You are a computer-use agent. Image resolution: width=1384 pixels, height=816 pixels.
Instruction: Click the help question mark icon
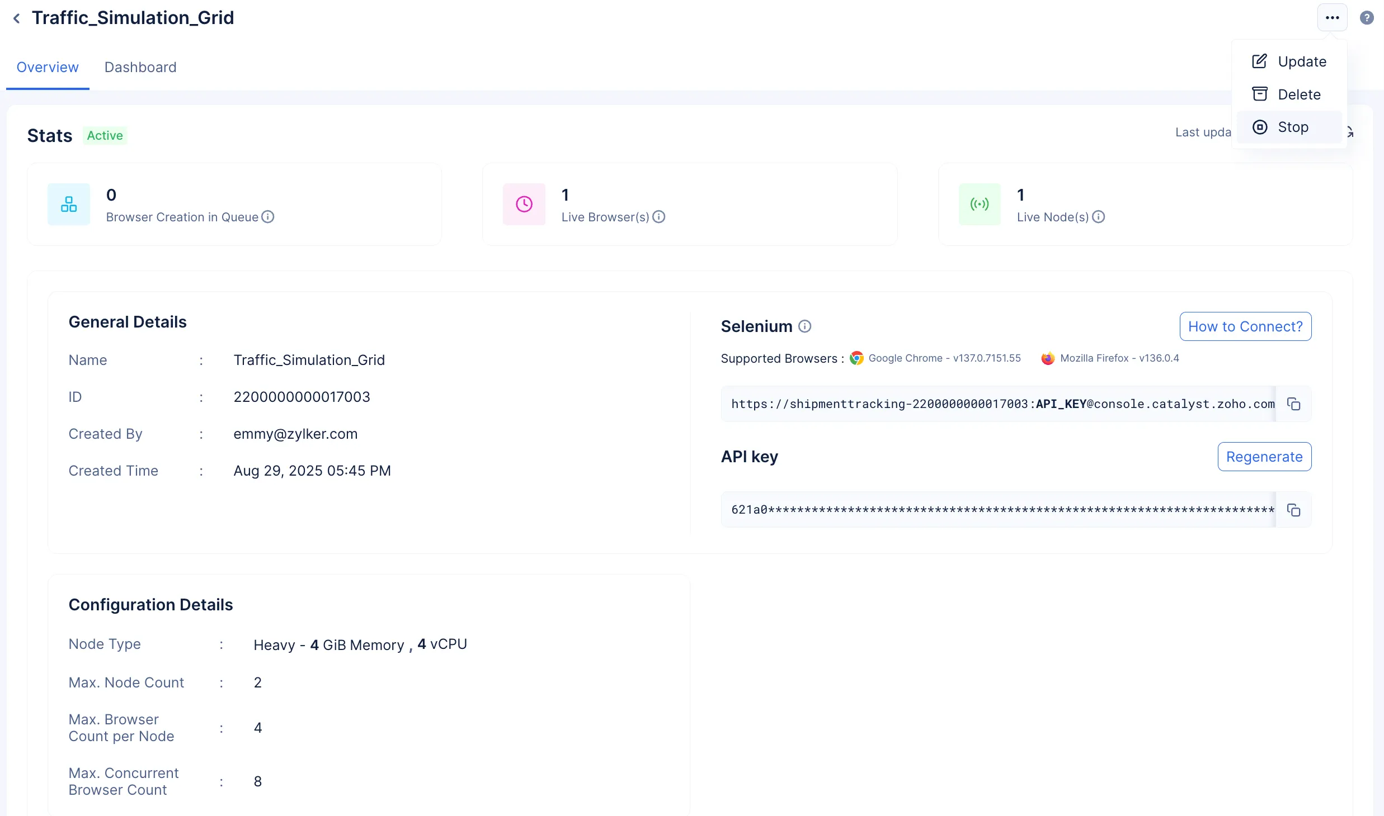point(1367,18)
